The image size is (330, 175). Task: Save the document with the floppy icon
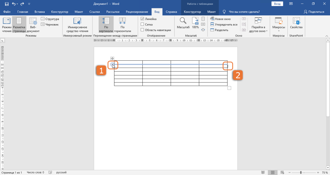click(6, 4)
